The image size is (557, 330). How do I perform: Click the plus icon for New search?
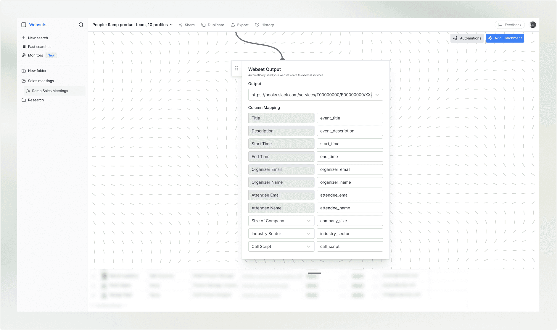24,38
